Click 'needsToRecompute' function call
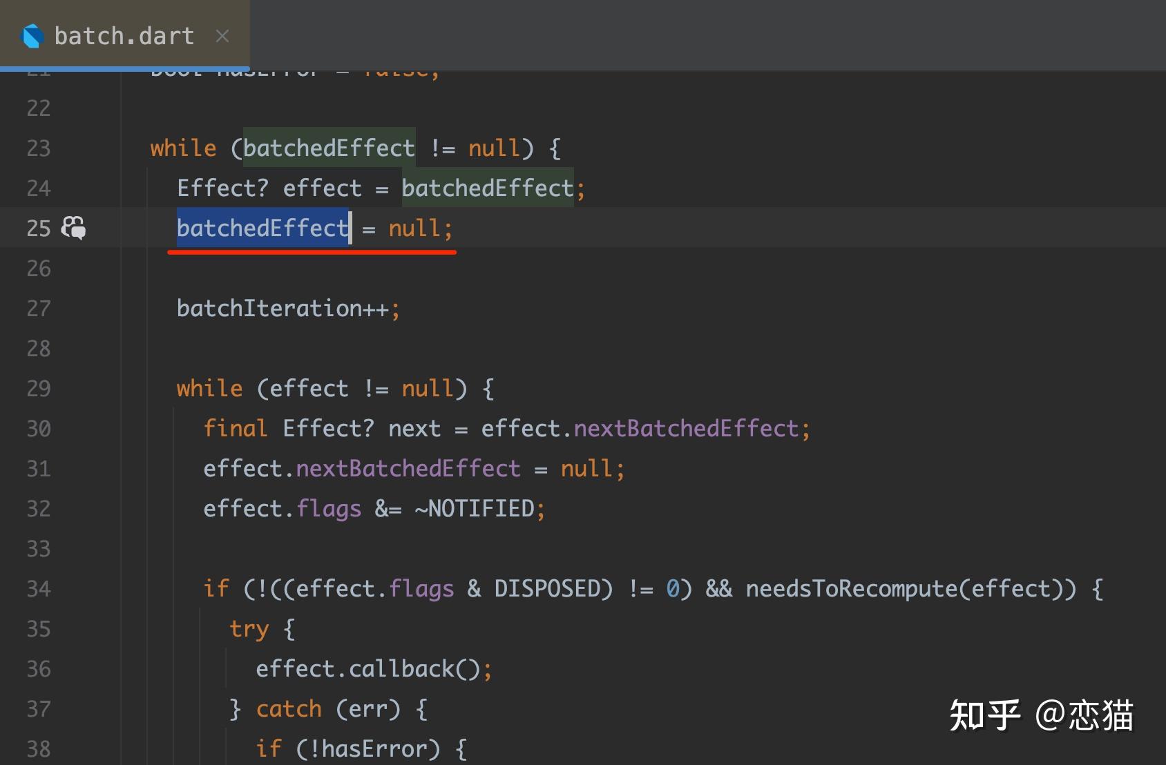 coord(852,589)
